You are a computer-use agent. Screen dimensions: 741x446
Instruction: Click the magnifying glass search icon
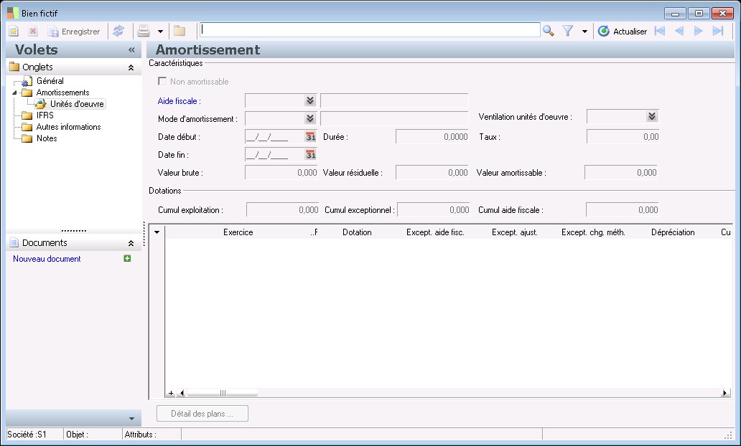point(549,31)
